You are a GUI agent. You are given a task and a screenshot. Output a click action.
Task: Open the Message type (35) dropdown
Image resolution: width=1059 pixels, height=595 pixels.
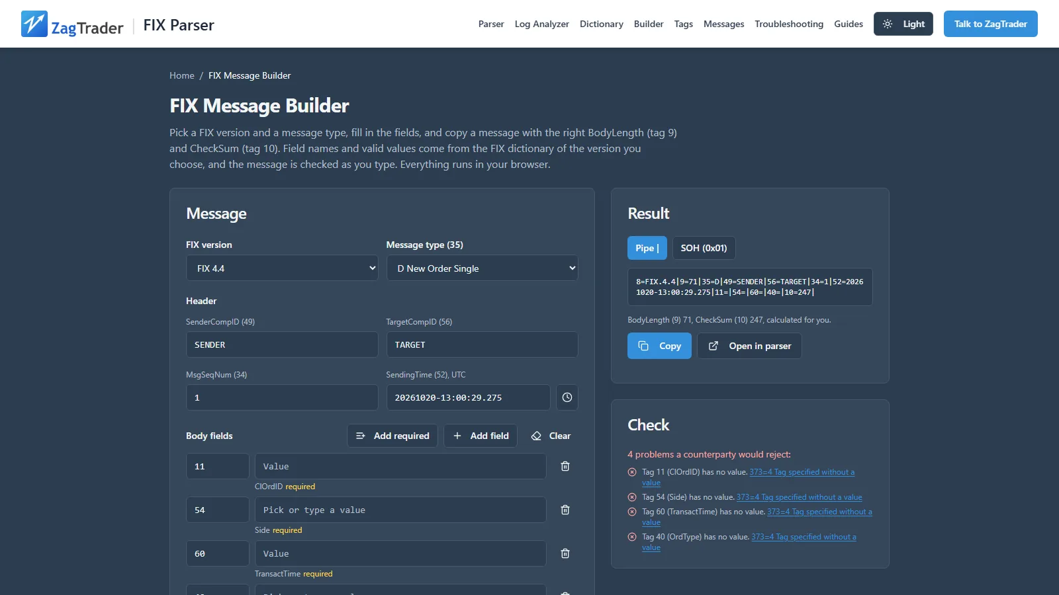pyautogui.click(x=483, y=268)
